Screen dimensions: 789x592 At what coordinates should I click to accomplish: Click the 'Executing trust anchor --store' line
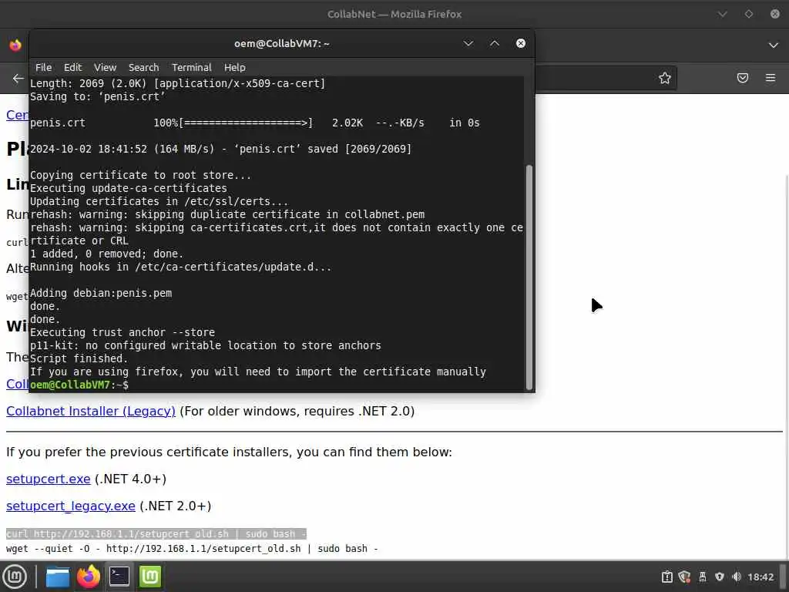coord(123,332)
